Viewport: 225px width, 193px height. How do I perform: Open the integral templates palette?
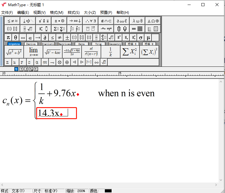pyautogui.click(x=75, y=29)
